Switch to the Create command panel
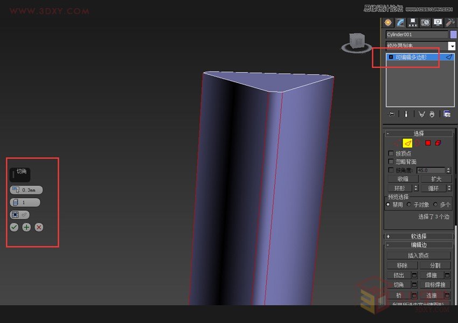 pos(388,22)
